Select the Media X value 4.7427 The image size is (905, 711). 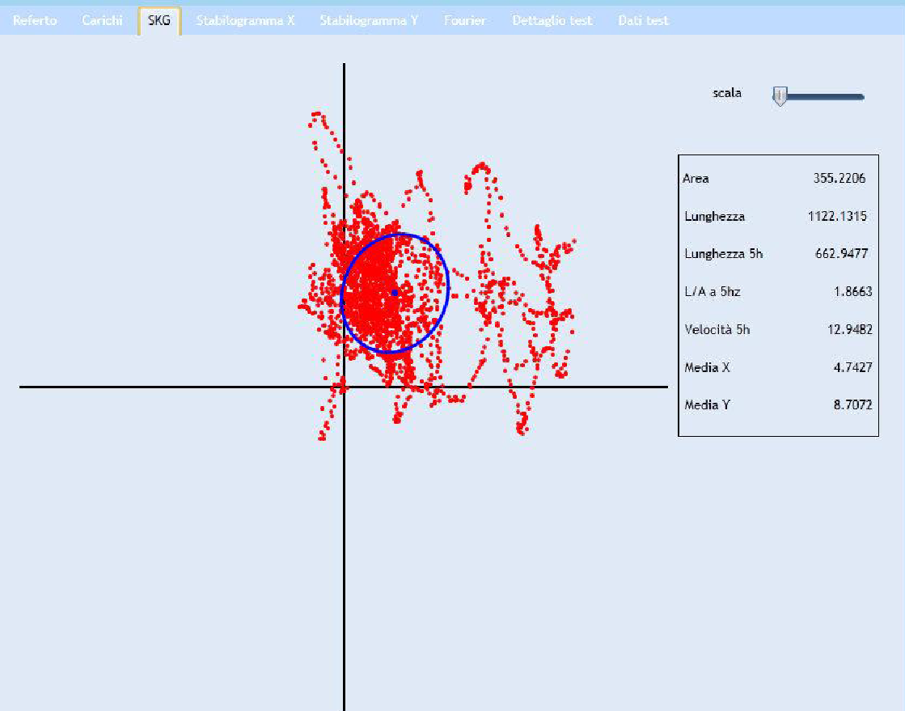click(x=853, y=367)
